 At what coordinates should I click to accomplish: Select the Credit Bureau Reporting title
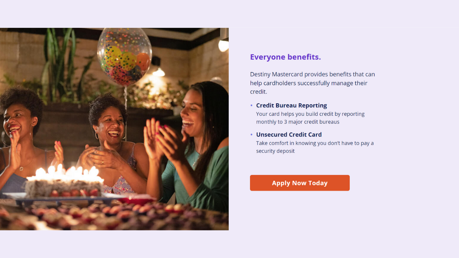[291, 105]
